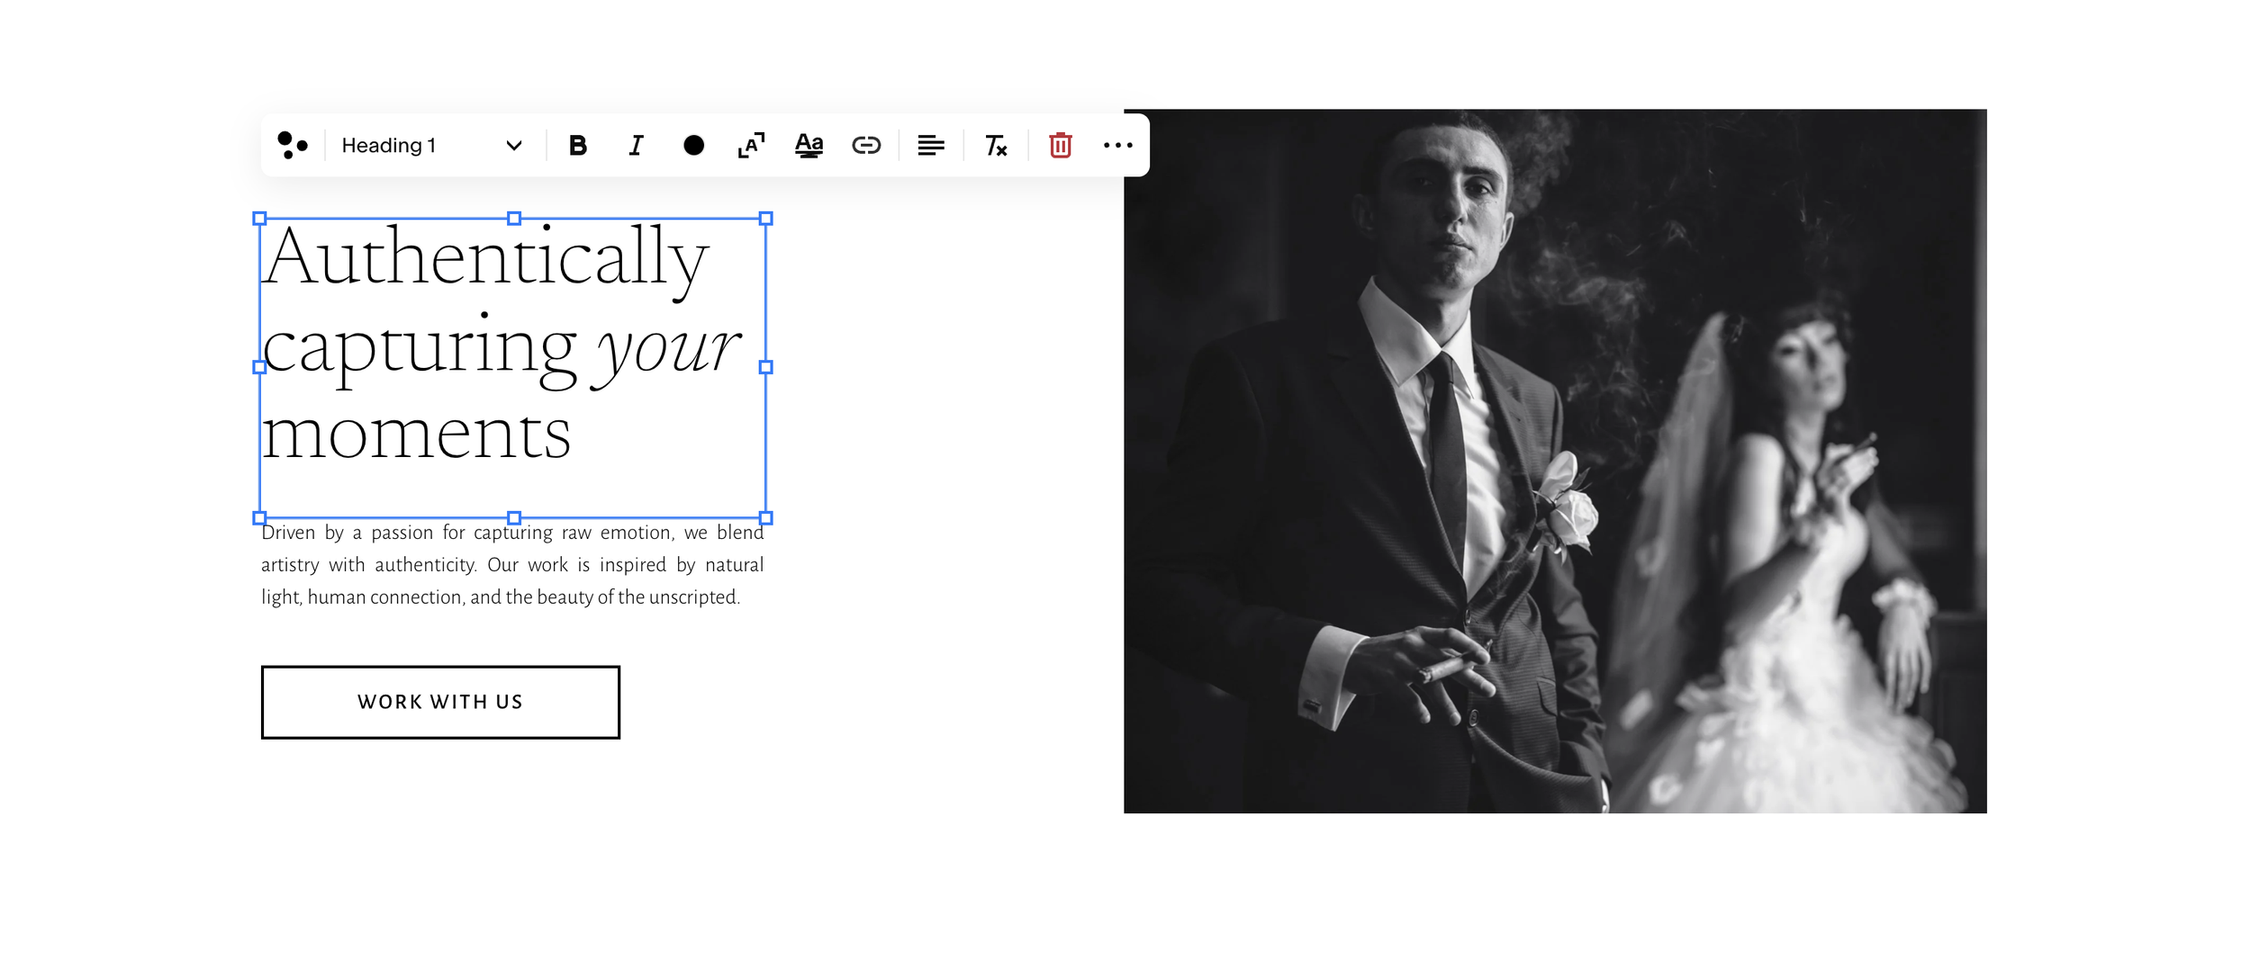Click the WORK WITH US button
Screen dimensions: 2251x960
[x=440, y=702]
